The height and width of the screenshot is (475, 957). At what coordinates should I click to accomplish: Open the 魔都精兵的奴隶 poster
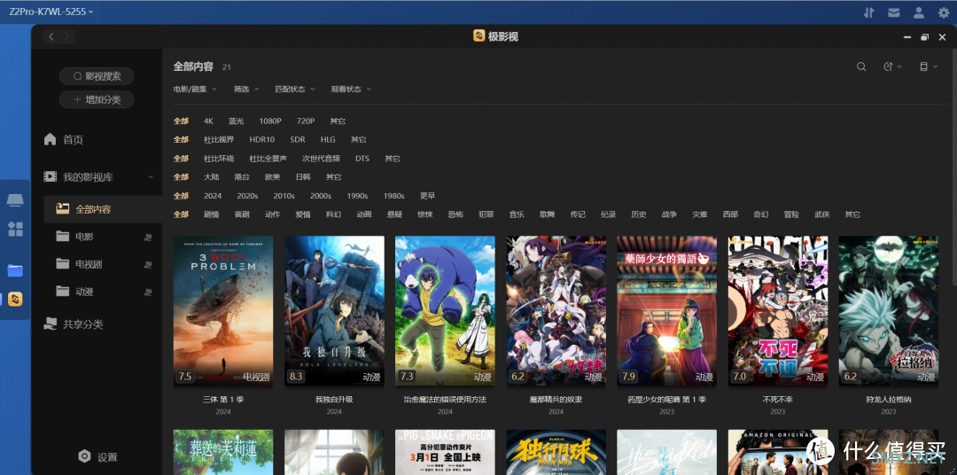(556, 311)
